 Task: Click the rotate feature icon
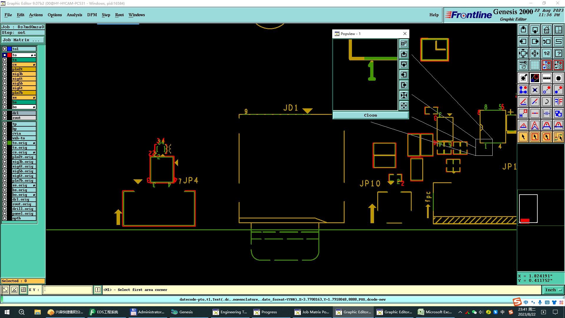tap(546, 102)
